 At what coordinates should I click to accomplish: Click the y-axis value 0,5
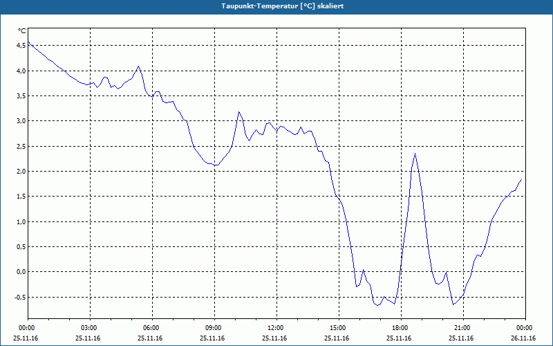coord(21,247)
